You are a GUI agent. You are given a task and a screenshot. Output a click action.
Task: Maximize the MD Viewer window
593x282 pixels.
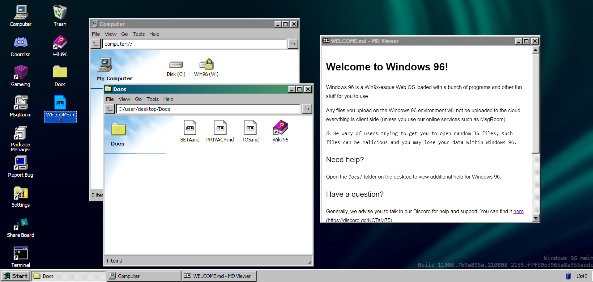527,41
